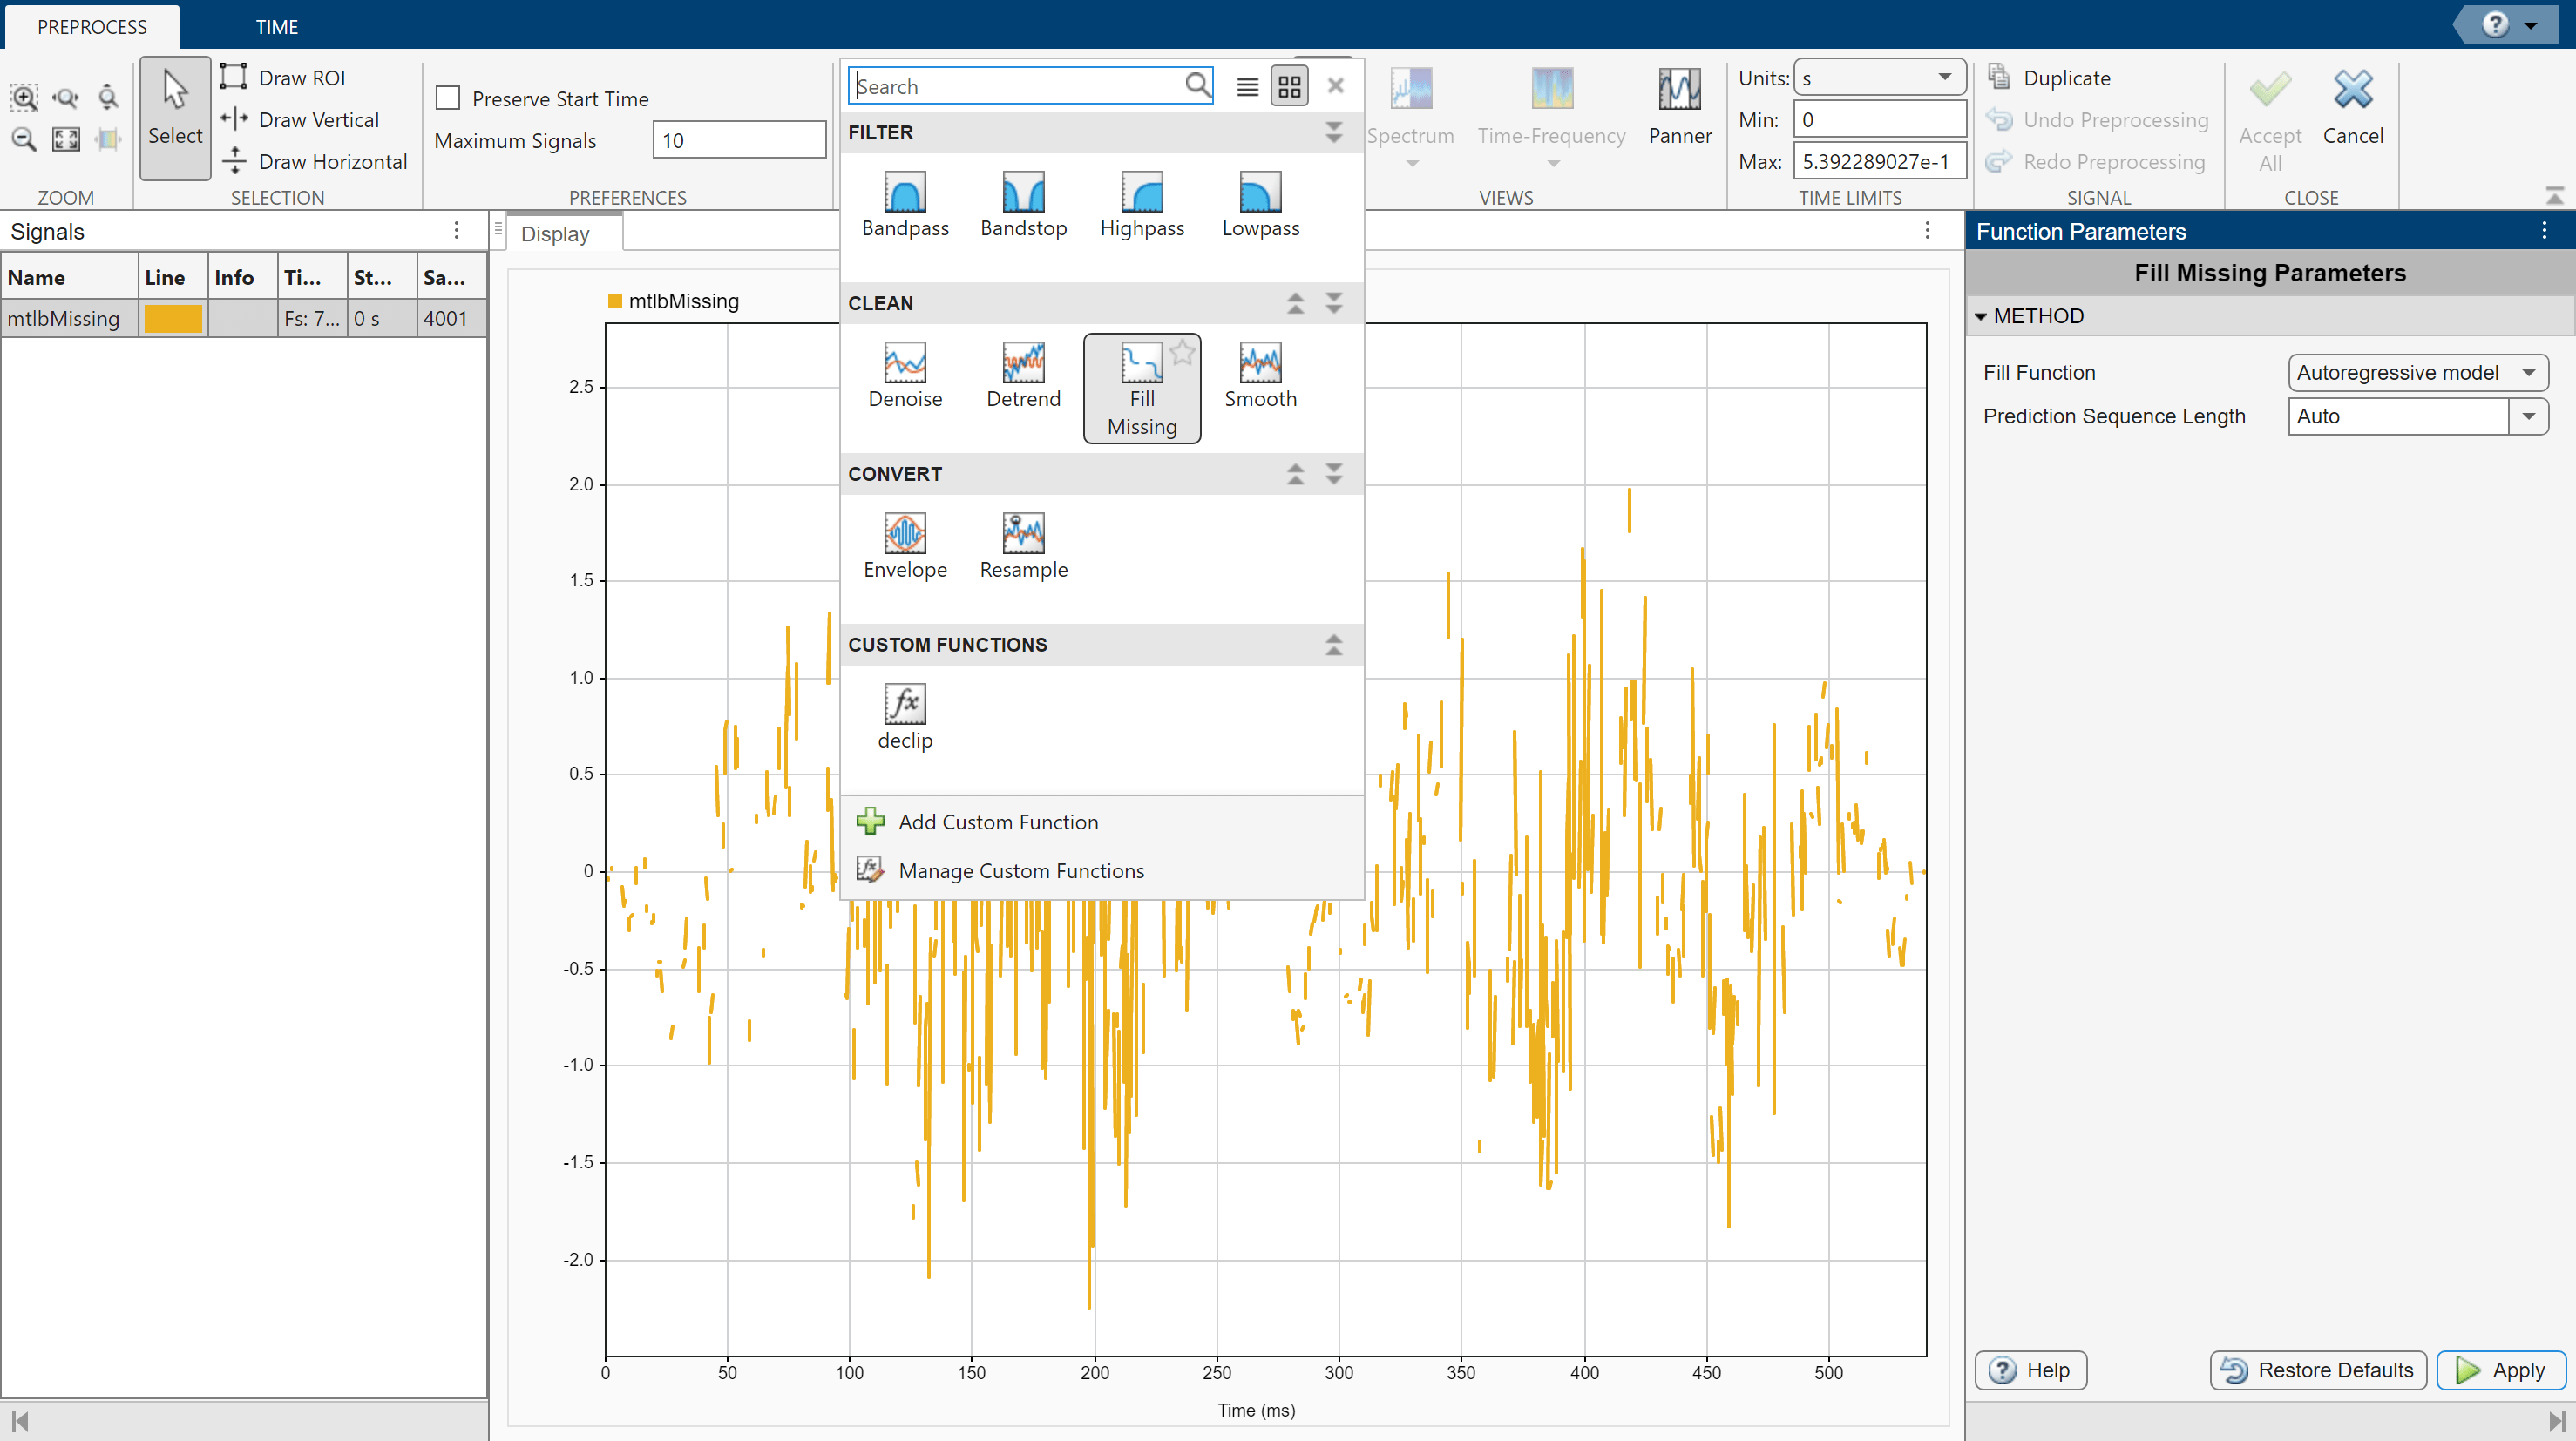Switch gallery to list view
The height and width of the screenshot is (1441, 2576).
click(1247, 87)
